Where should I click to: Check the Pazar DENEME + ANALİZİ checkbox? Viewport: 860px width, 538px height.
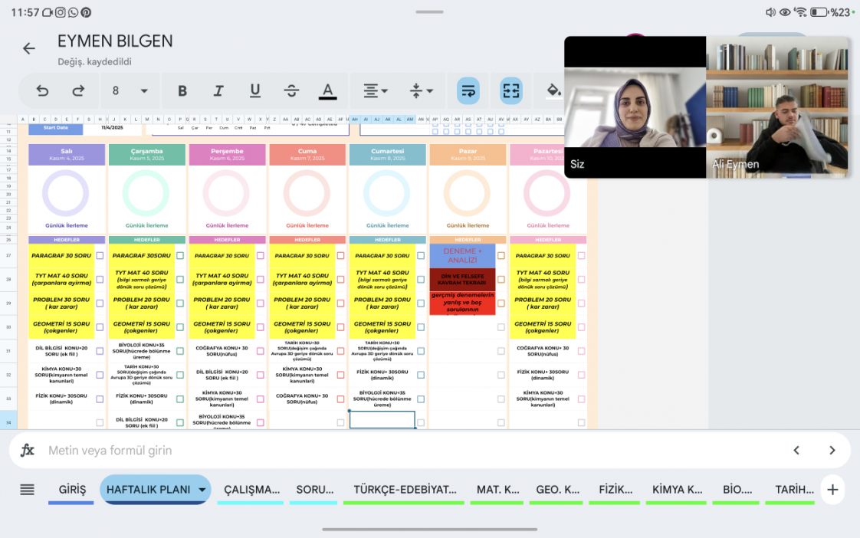click(501, 255)
